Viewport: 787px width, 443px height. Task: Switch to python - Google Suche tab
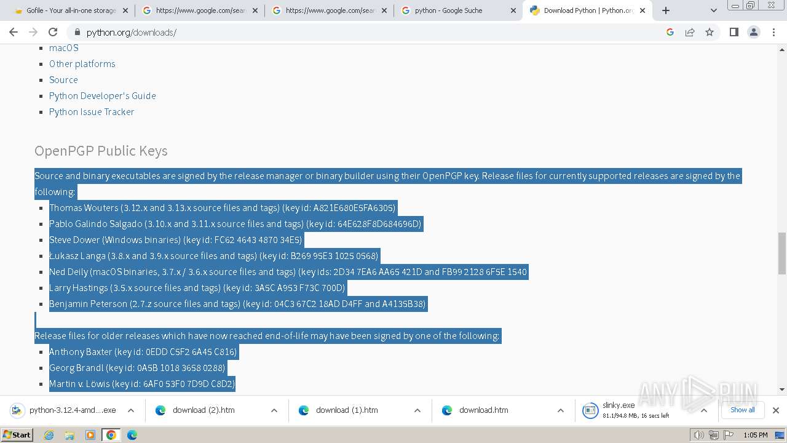459,10
